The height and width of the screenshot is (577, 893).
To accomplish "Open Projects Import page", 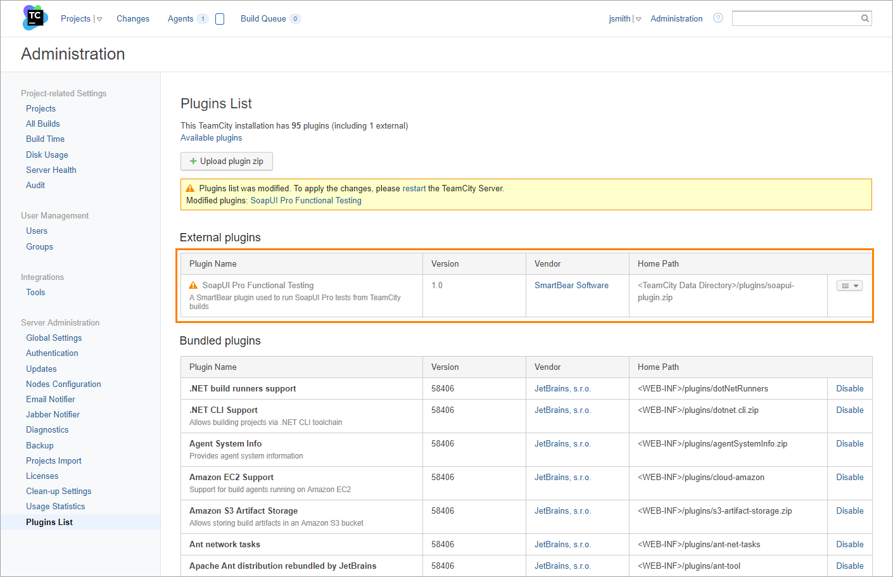I will click(x=53, y=460).
